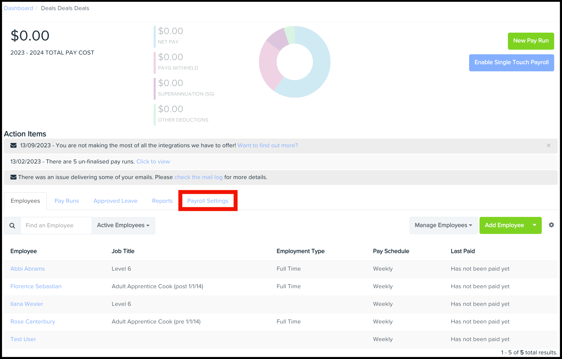Open the gear settings icon near Add Employee
562x359 pixels.
551,225
